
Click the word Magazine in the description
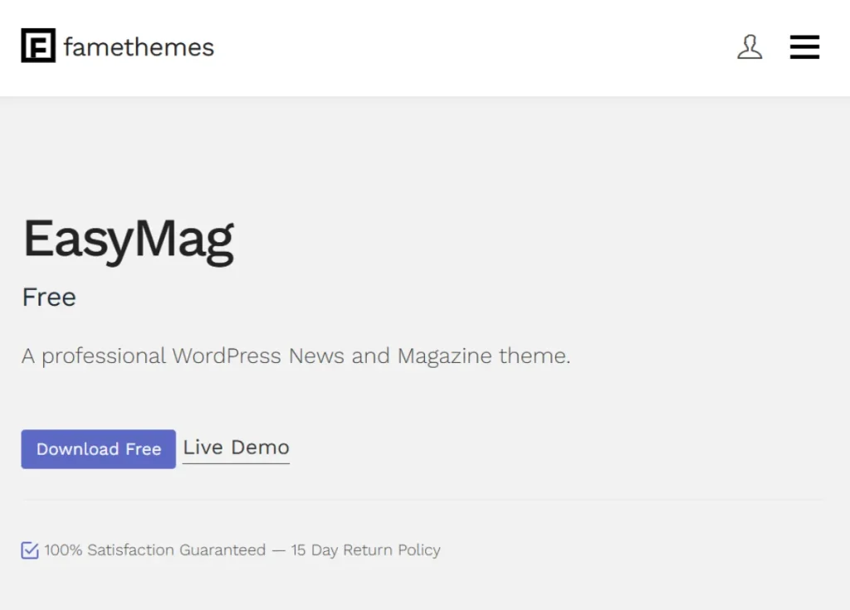pyautogui.click(x=444, y=356)
